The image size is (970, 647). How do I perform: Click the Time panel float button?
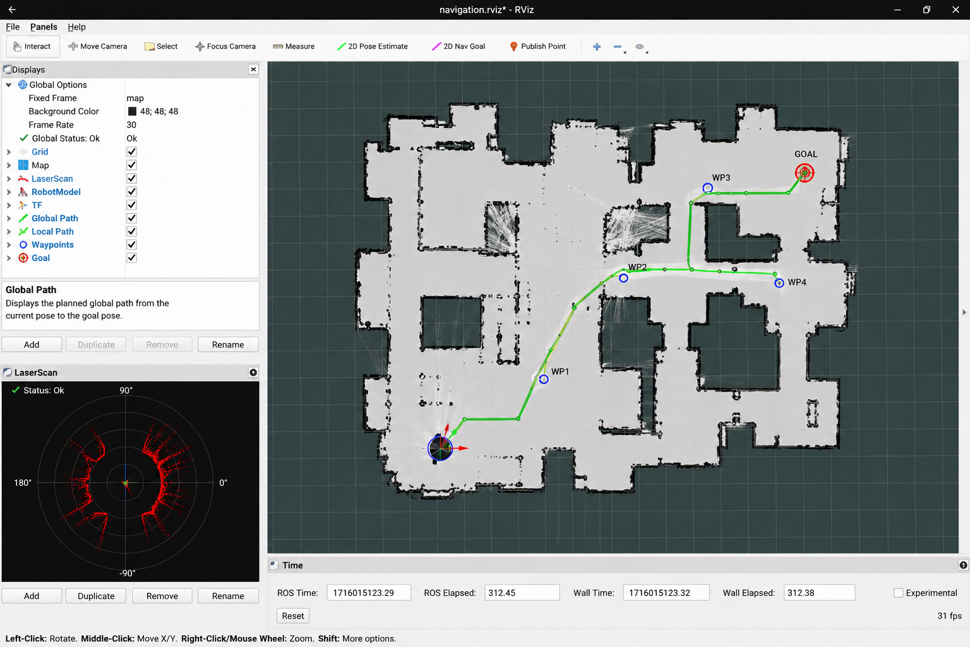(x=963, y=565)
